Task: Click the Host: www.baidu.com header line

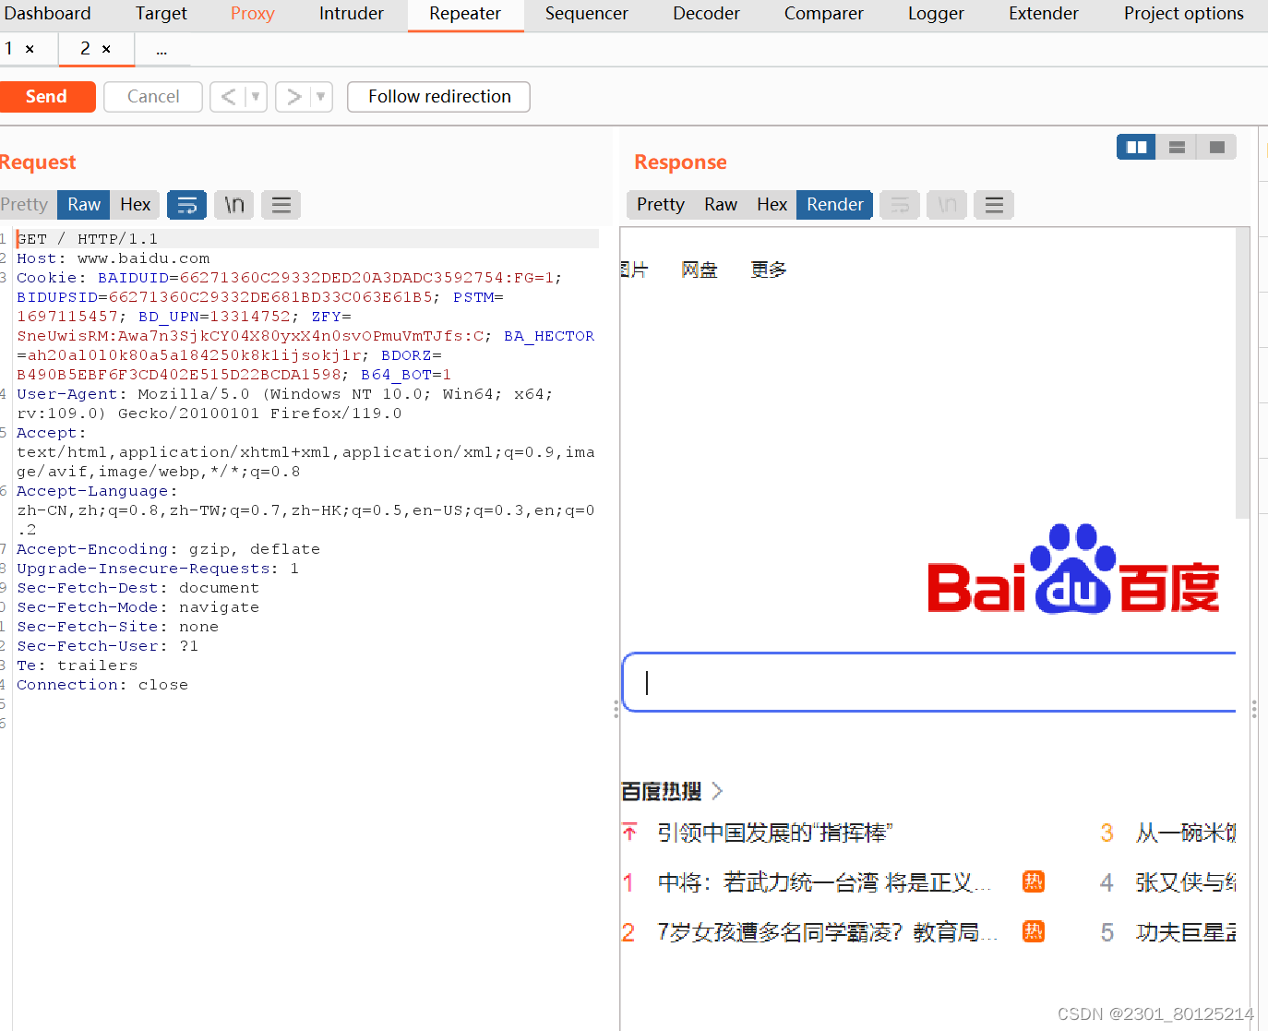Action: click(114, 258)
